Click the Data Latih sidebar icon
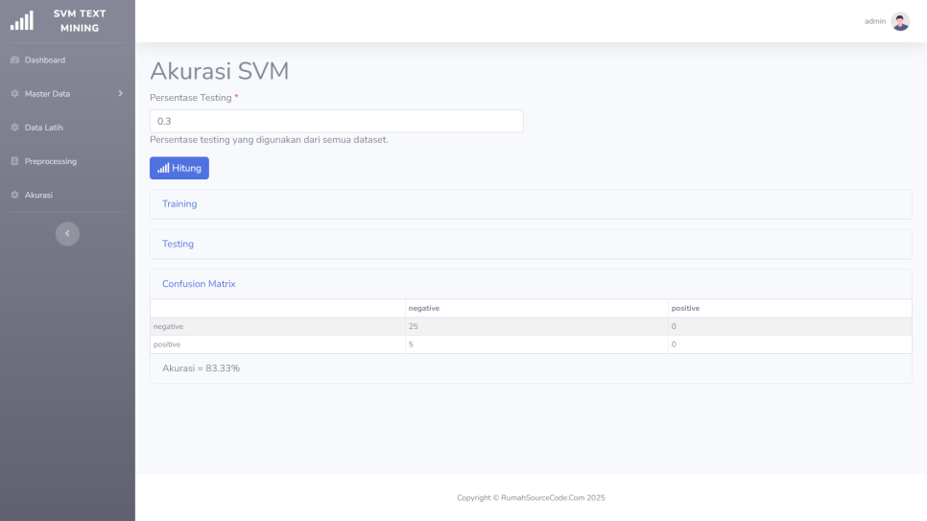This screenshot has width=927, height=521. tap(14, 128)
